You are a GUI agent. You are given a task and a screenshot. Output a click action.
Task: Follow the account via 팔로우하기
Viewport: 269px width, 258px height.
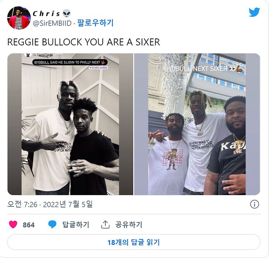point(95,23)
